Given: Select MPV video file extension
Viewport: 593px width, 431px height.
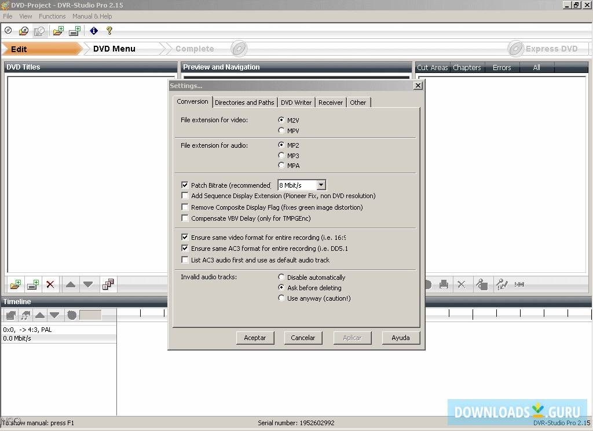Looking at the screenshot, I should click(281, 130).
